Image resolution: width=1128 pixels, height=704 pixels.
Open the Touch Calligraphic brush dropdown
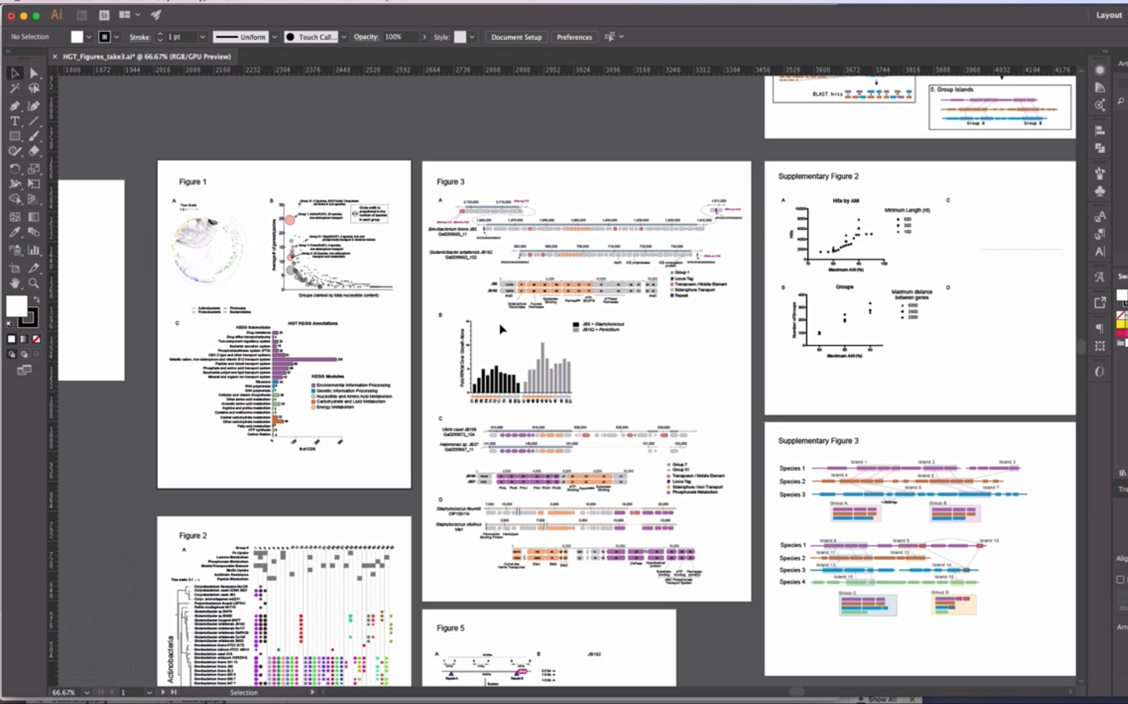(x=344, y=37)
